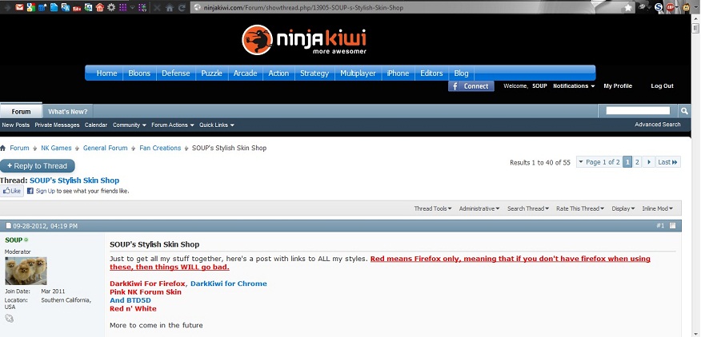Open the post #1 permalink

point(660,226)
